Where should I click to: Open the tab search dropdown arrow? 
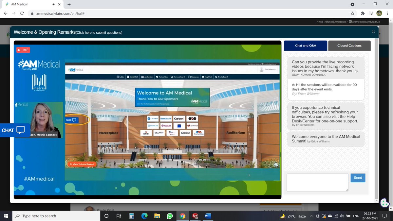(352, 4)
